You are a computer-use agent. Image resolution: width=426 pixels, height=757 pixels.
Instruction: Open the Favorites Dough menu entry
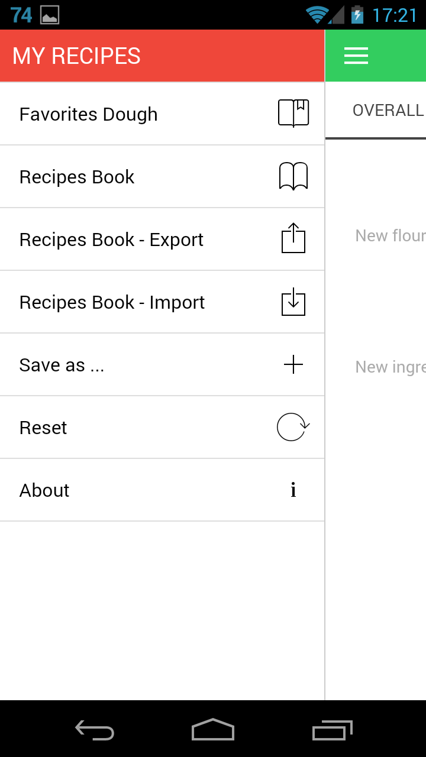[x=89, y=114]
